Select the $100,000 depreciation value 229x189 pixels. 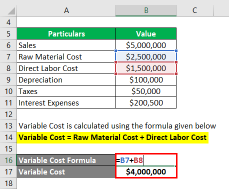tap(146, 79)
